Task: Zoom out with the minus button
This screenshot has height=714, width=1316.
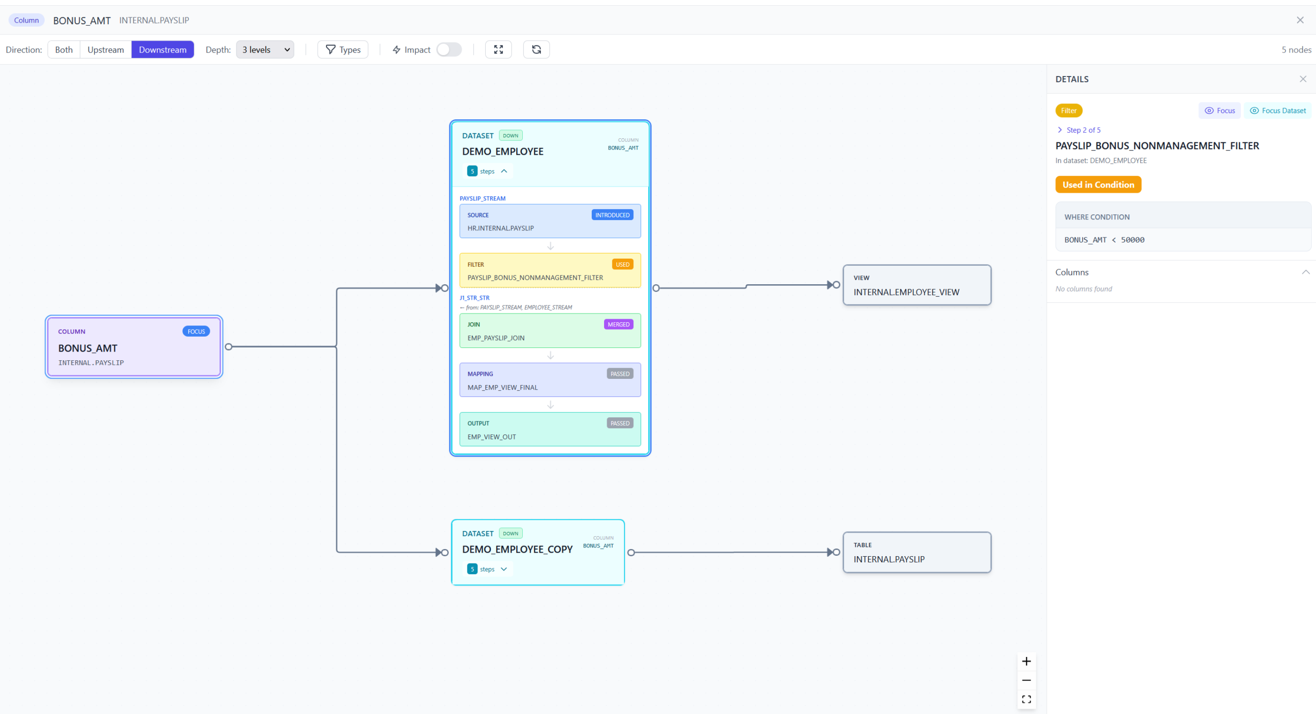Action: [1026, 680]
